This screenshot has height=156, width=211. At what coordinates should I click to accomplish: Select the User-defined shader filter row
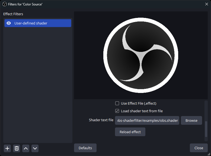pyautogui.click(x=38, y=23)
